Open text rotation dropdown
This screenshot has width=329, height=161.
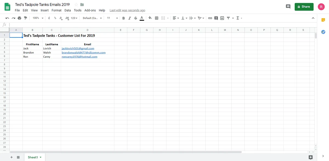(x=201, y=18)
